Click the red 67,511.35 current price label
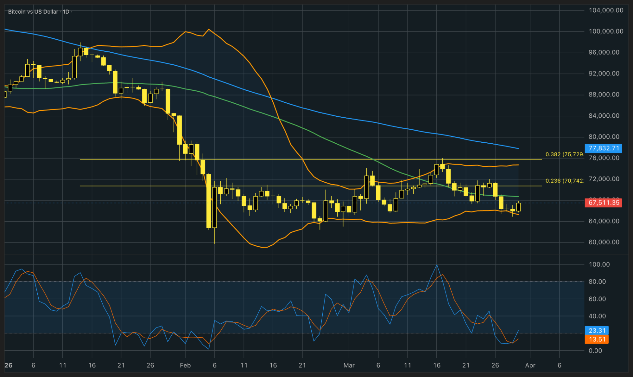633x377 pixels. [x=604, y=203]
